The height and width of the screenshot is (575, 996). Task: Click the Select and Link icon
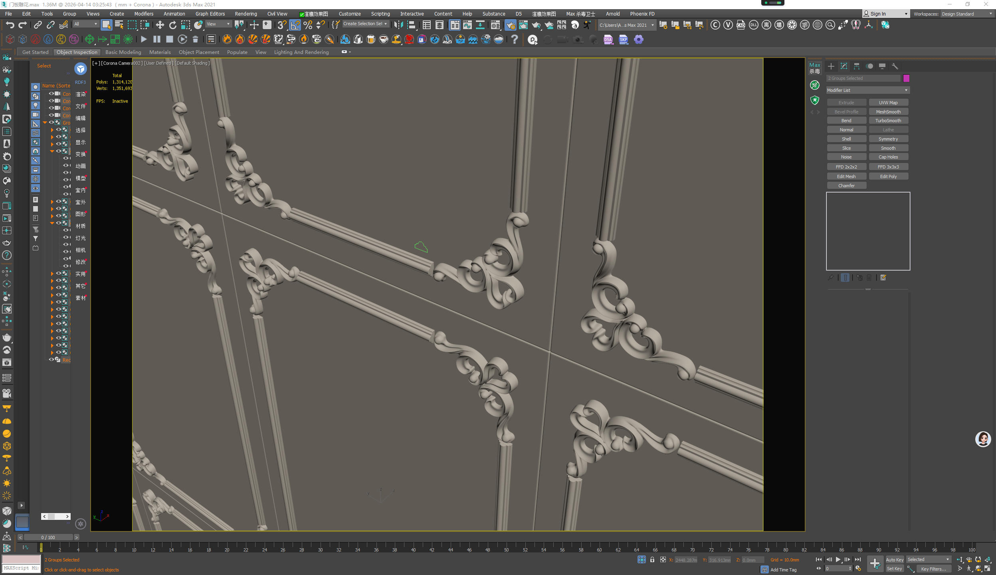tap(38, 25)
